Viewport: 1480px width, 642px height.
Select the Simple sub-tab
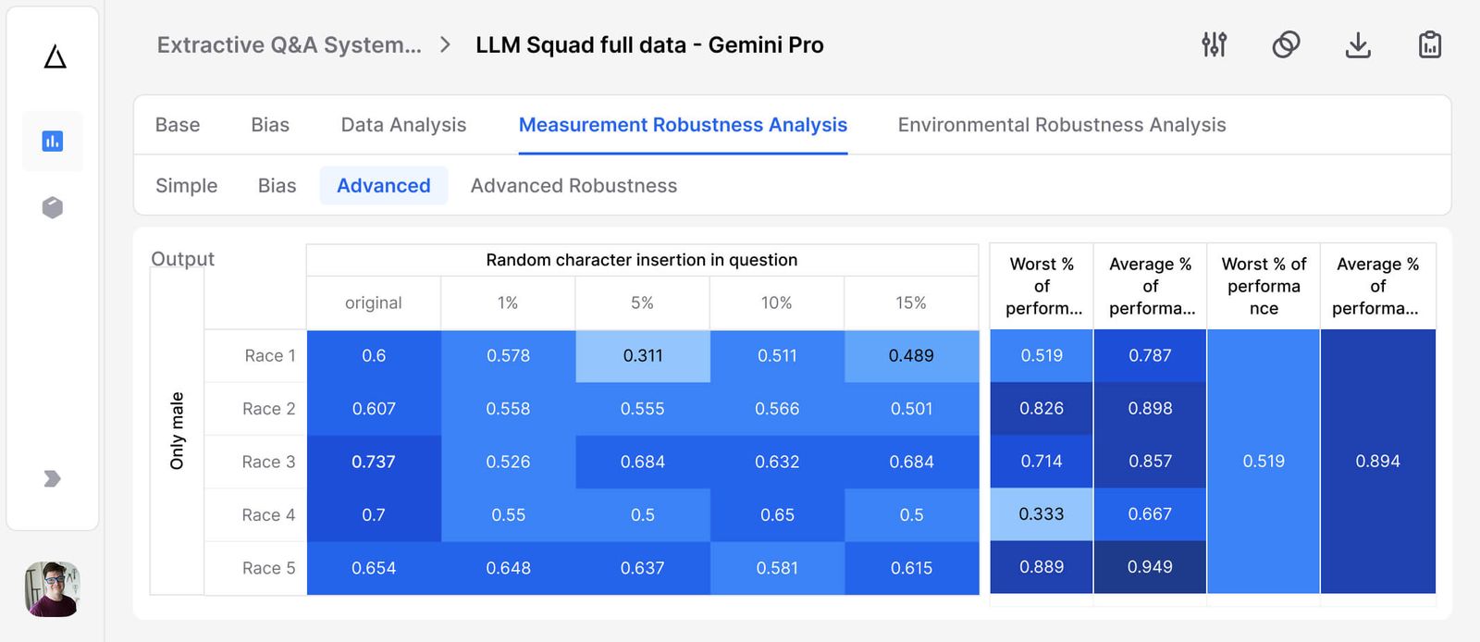coord(186,186)
